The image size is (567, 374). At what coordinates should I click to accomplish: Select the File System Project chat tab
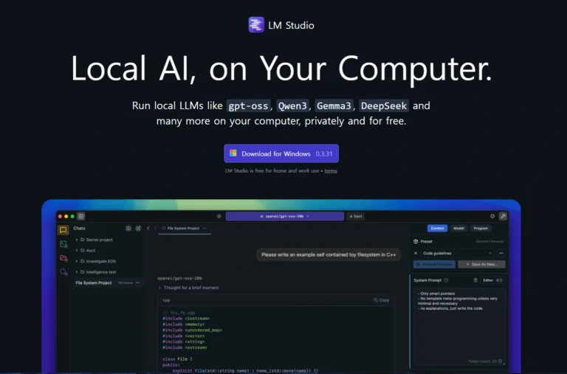[183, 229]
